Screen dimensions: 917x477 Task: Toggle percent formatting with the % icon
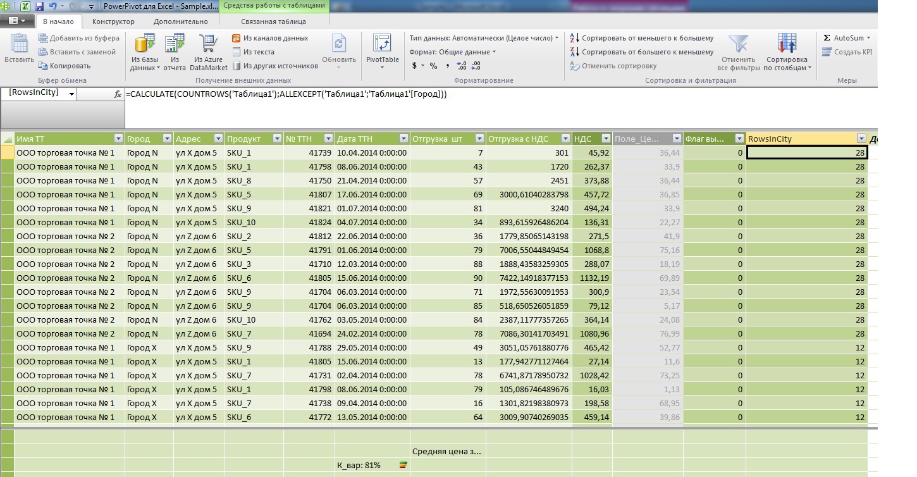click(434, 65)
